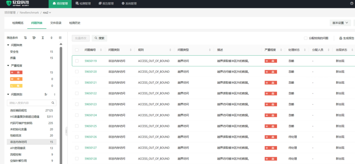Viewport: 355px width, 164px height.
Task: Sort table by 严重程度 column arrows
Action: coord(281,50)
